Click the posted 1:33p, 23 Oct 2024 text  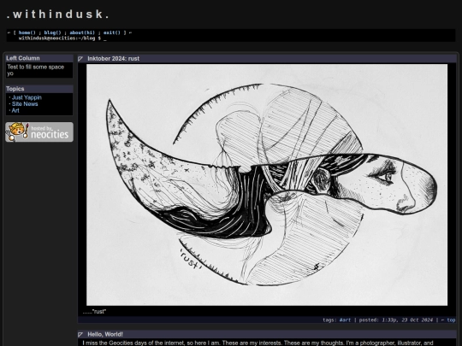(396, 320)
